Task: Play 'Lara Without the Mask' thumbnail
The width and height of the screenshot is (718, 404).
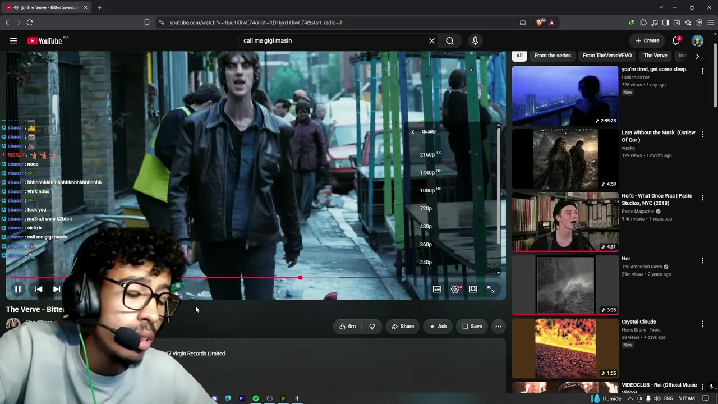Action: pyautogui.click(x=565, y=159)
